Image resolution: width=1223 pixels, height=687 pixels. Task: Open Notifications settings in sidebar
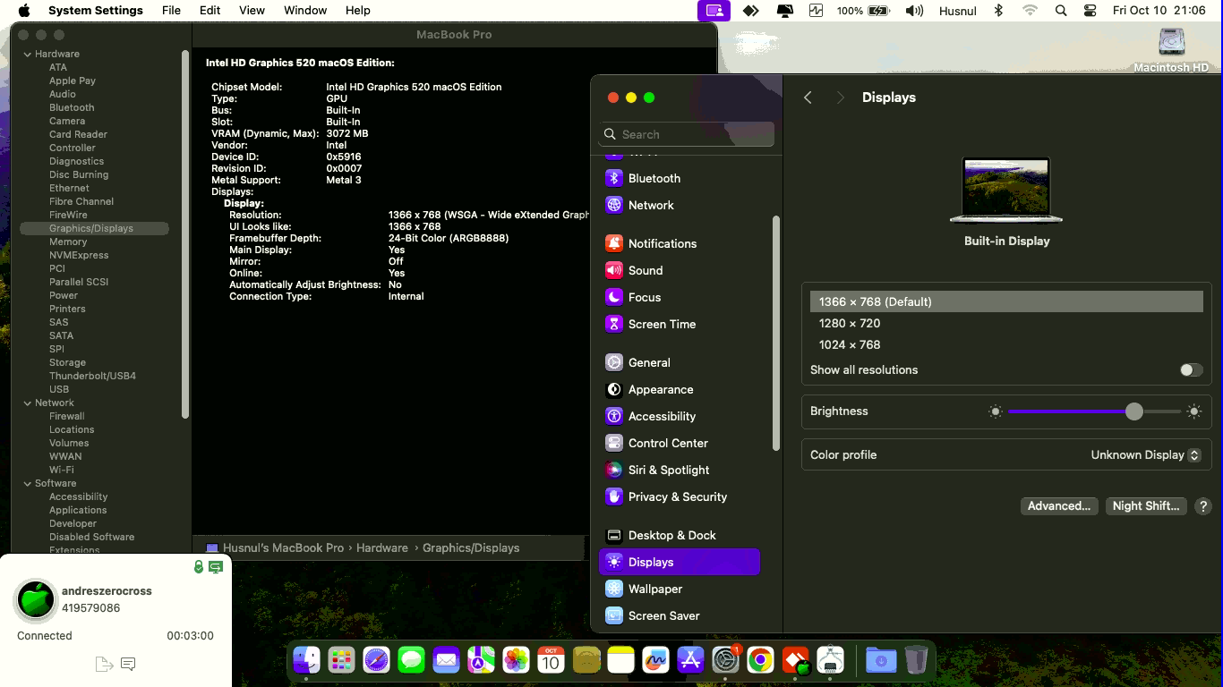(x=680, y=244)
